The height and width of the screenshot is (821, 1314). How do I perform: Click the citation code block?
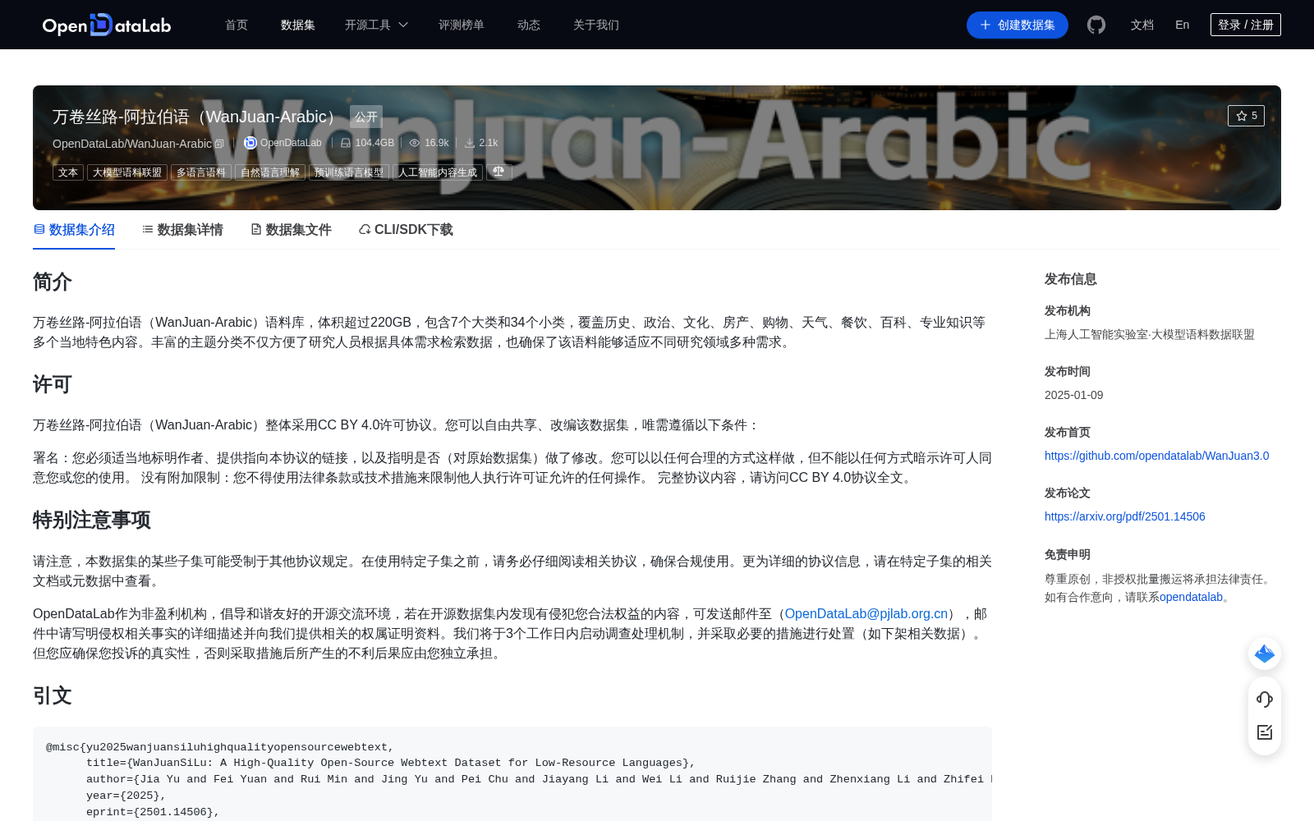(x=512, y=774)
